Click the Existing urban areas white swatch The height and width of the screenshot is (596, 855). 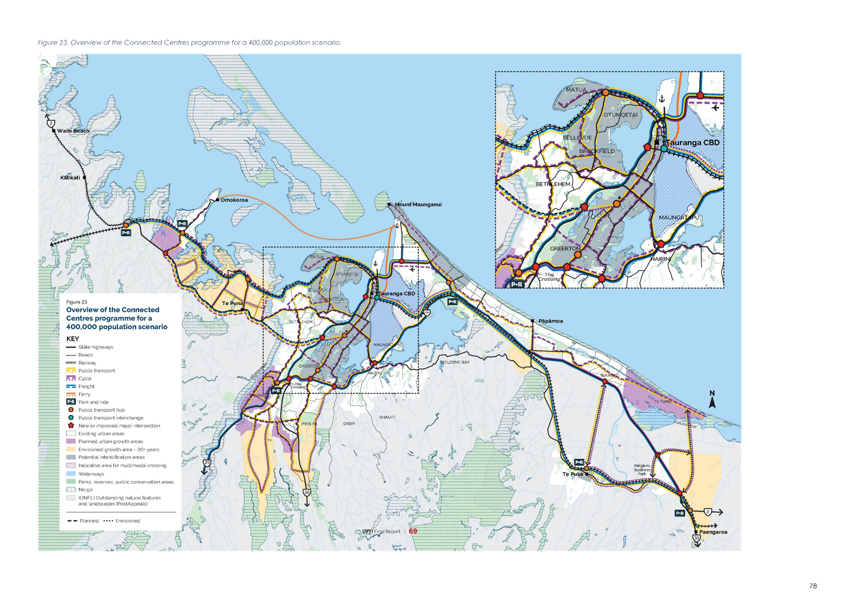[71, 433]
